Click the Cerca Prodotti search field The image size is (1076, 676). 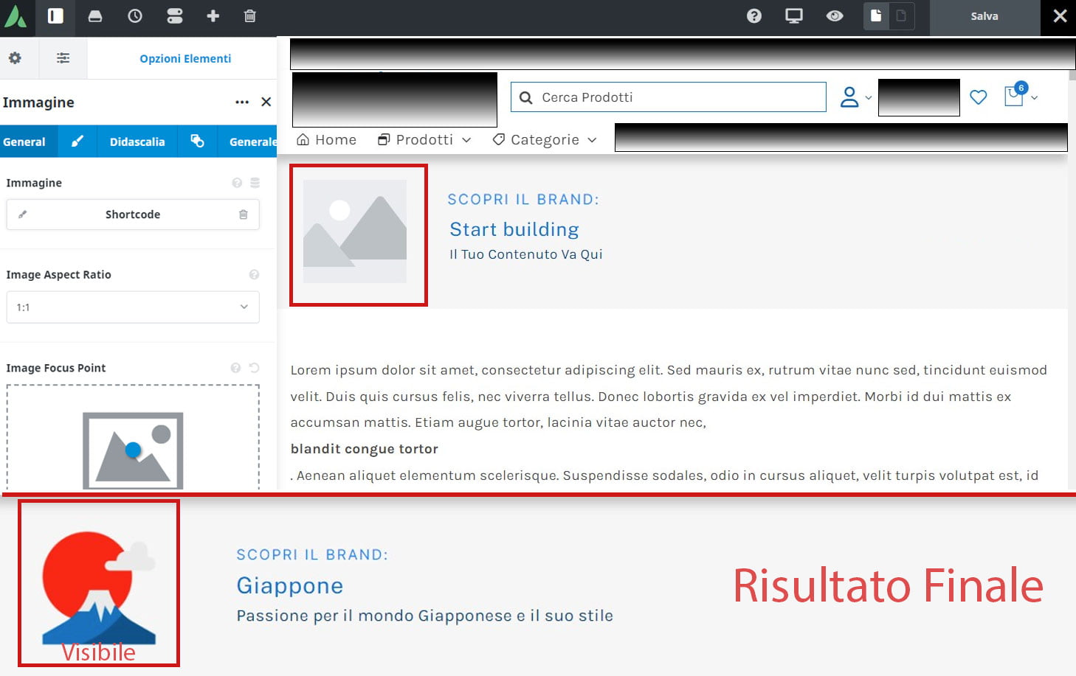coord(668,97)
